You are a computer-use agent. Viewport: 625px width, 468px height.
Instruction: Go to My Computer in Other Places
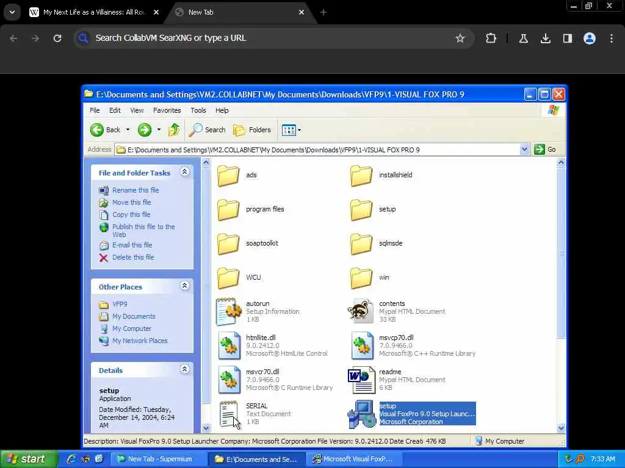coord(132,328)
